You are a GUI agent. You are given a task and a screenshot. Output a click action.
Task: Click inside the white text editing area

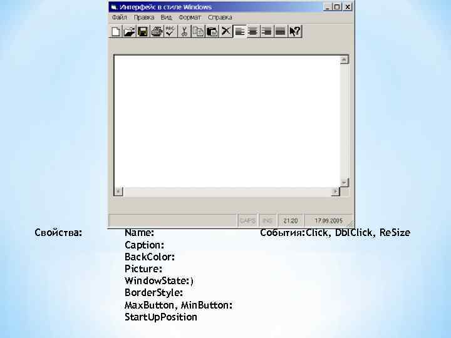click(x=227, y=121)
